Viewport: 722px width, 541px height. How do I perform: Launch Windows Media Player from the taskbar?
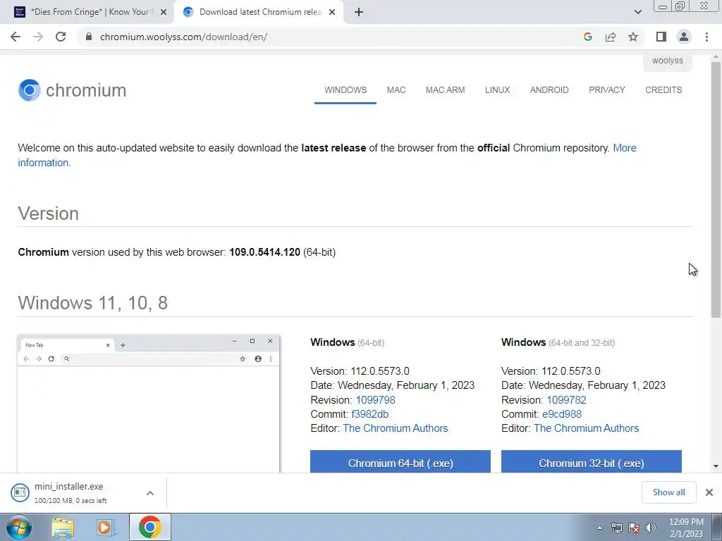click(106, 528)
